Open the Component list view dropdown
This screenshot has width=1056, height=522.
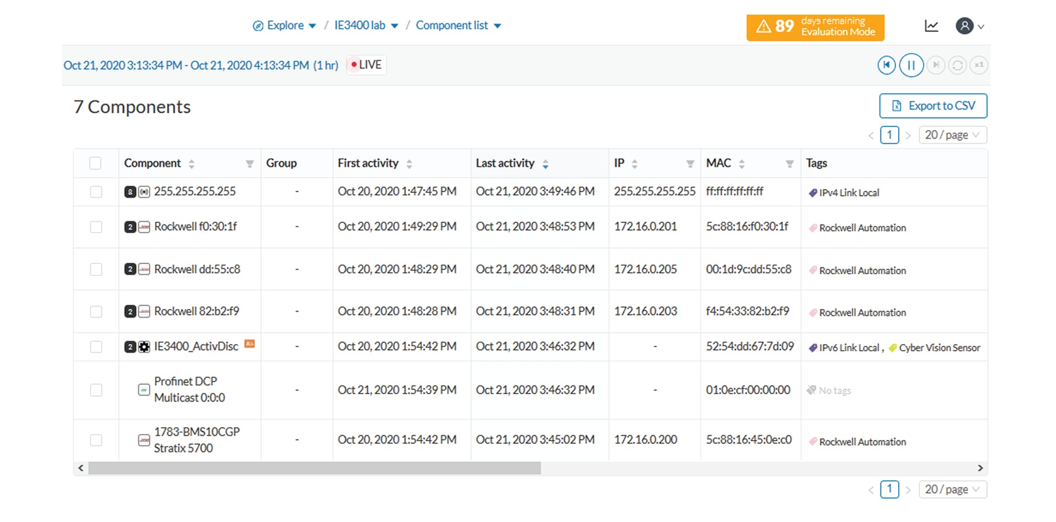pyautogui.click(x=458, y=25)
